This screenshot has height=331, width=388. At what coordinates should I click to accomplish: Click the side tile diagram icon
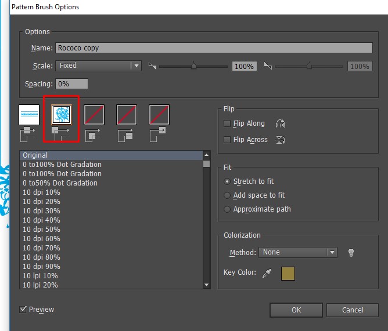(27, 134)
